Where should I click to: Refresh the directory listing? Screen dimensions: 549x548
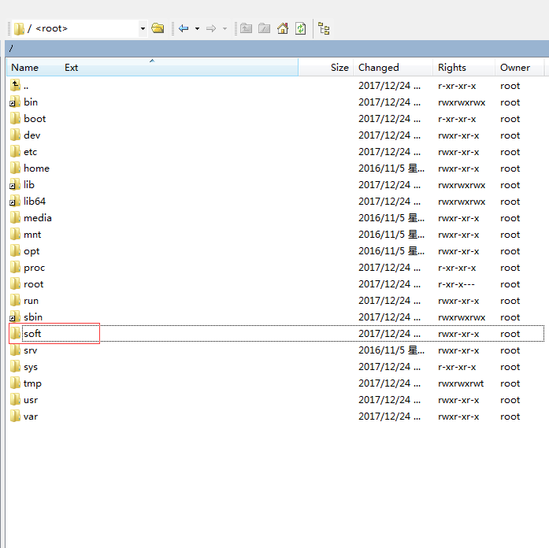click(x=300, y=28)
